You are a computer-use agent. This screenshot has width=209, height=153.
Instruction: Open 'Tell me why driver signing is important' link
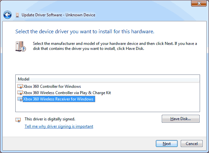pyautogui.click(x=59, y=126)
